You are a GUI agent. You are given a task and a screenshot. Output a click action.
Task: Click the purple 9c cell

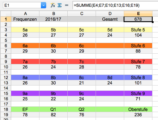(x=82, y=93)
